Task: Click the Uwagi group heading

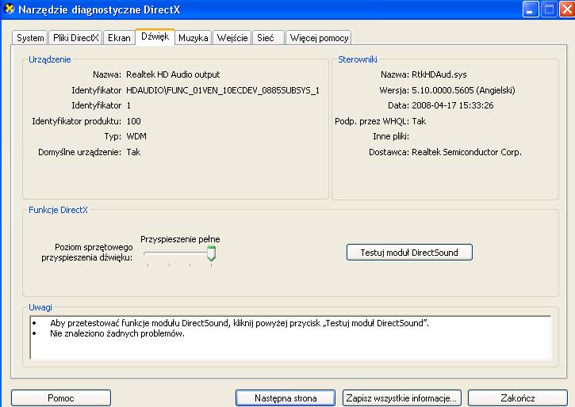Action: click(x=40, y=307)
